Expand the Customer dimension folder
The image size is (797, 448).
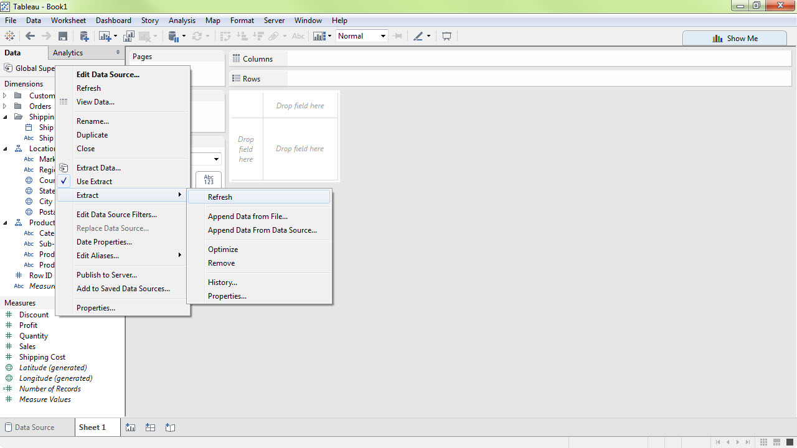click(5, 96)
